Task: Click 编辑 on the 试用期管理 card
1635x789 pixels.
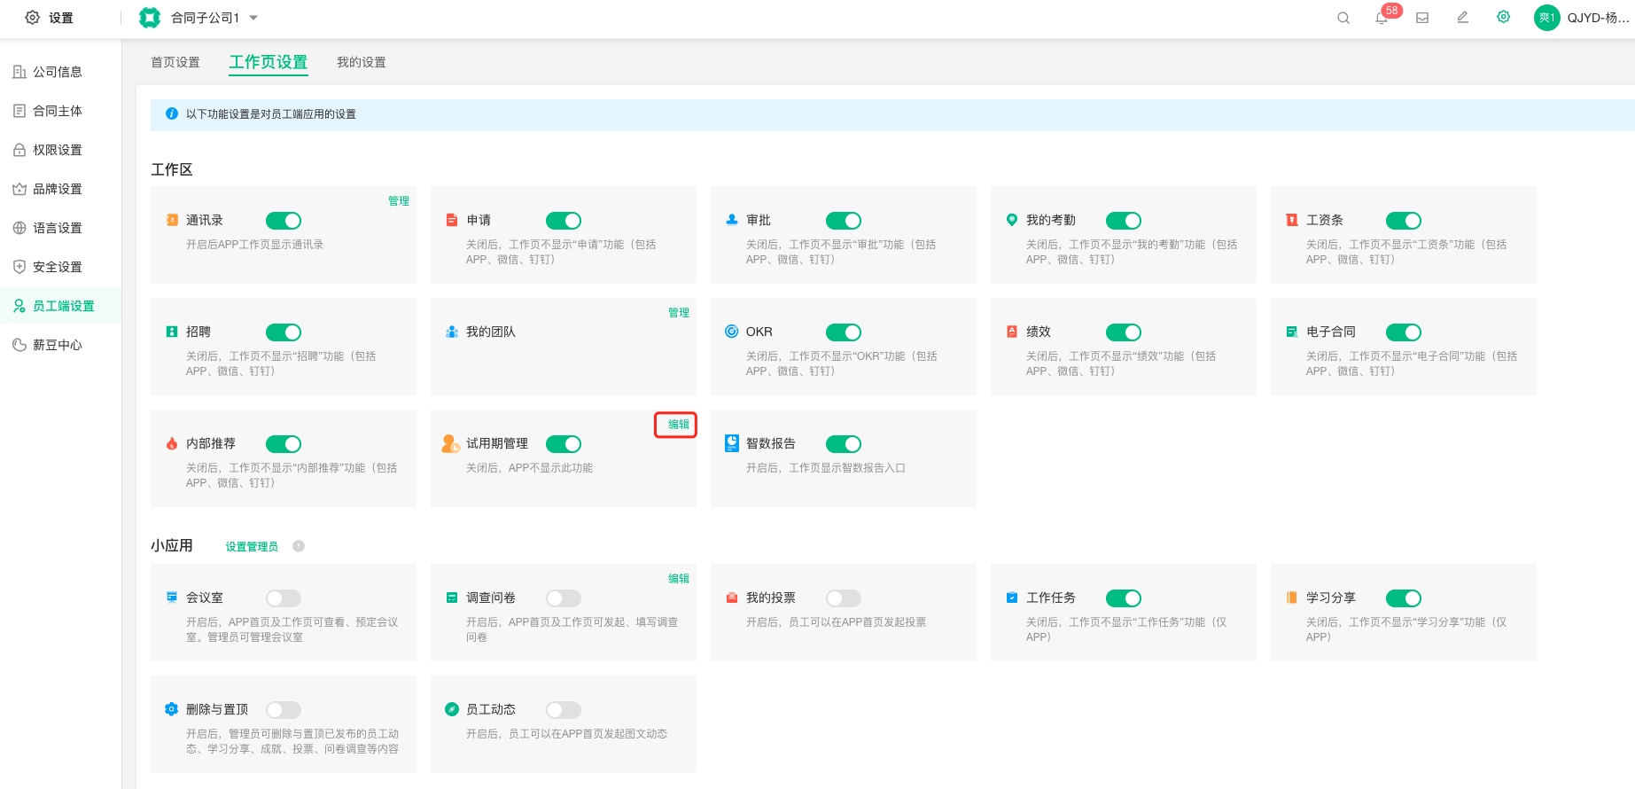Action: click(x=678, y=425)
